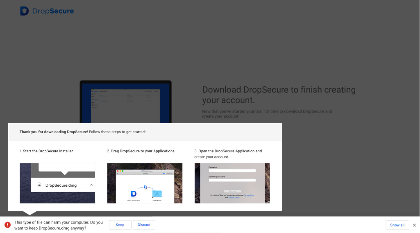
Task: Click the drag-to-Applications thumbnail
Action: tap(145, 183)
